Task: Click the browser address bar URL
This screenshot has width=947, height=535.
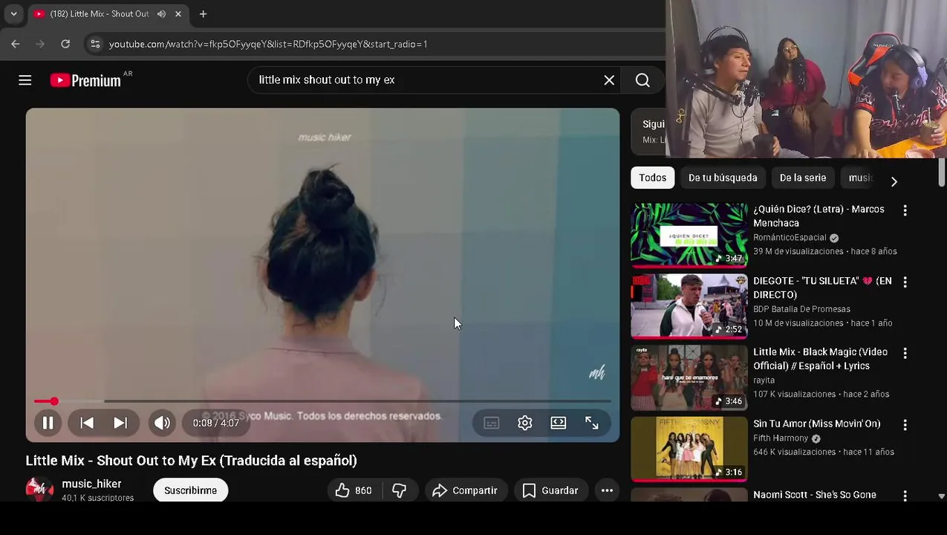Action: click(x=268, y=44)
